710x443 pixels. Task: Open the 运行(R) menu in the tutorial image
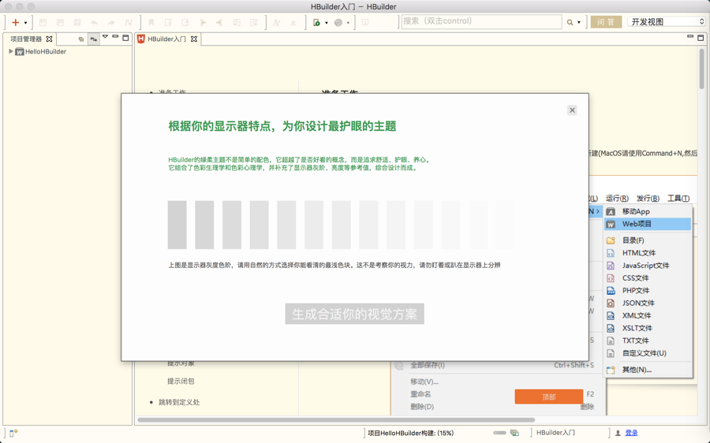(x=617, y=198)
